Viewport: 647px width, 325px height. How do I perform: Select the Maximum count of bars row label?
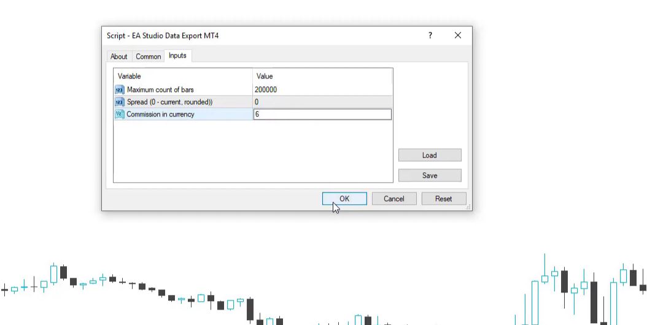[x=160, y=90]
